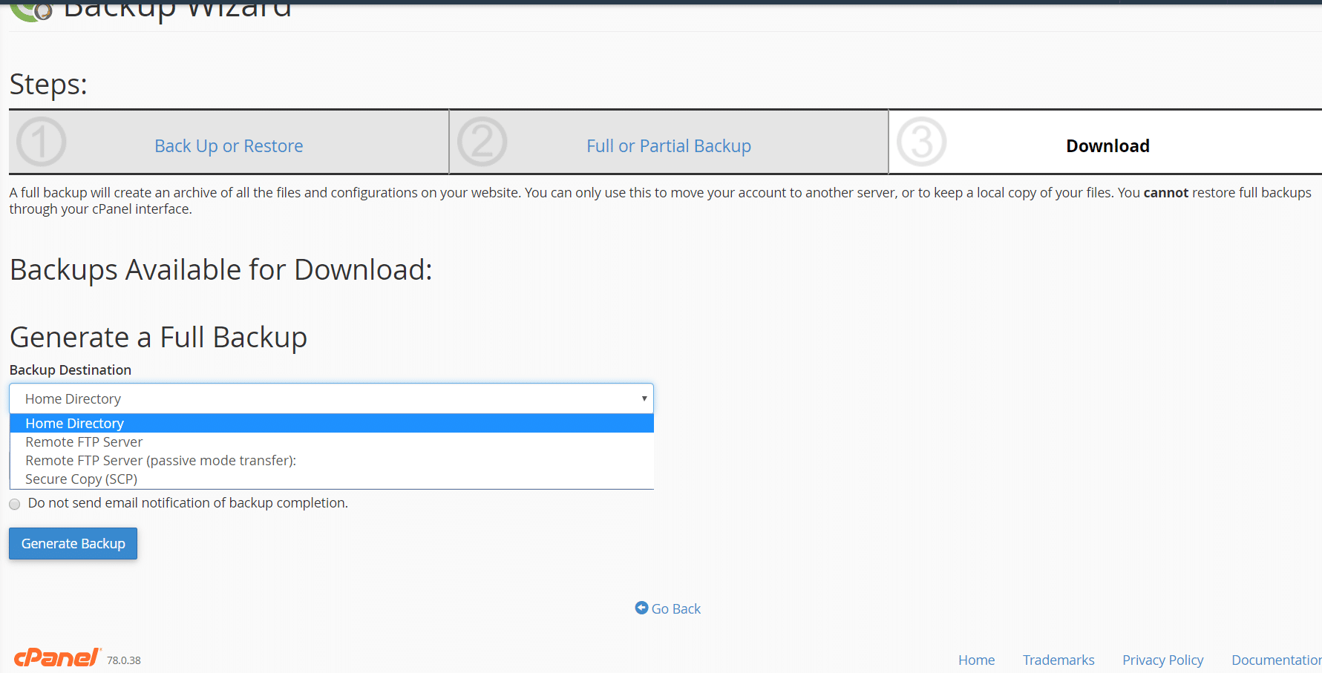The image size is (1322, 673).
Task: Click the cPanel logo in footer
Action: pos(57,657)
